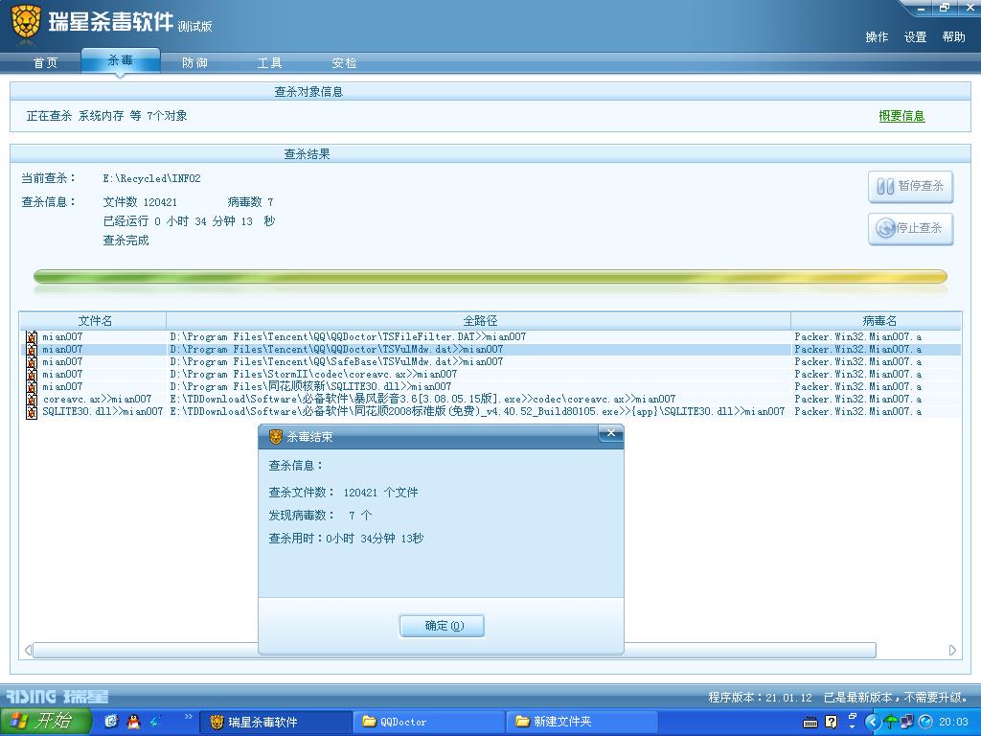Click 停止查杀 button

[x=910, y=228]
